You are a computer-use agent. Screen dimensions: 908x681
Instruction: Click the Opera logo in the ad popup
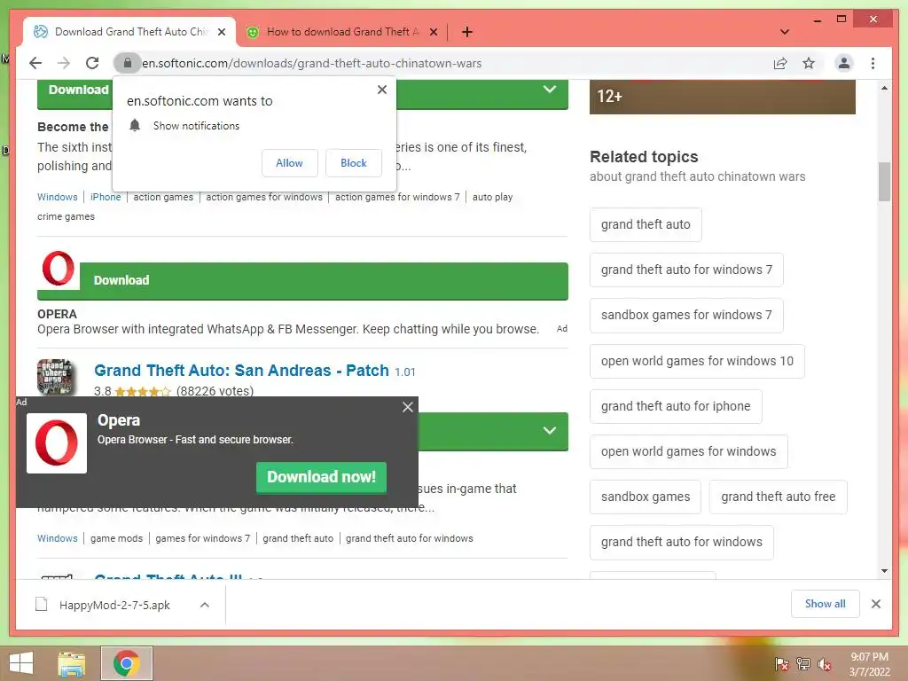tap(57, 443)
